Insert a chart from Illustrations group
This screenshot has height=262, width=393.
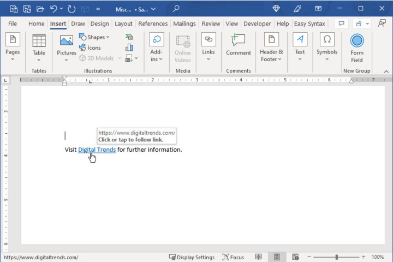129,47
